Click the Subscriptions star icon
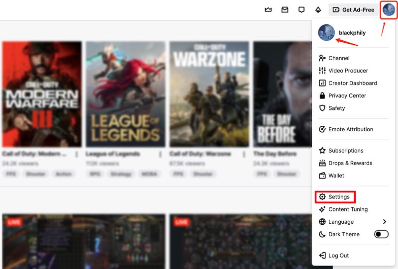Image resolution: width=398 pixels, height=269 pixels. pos(322,151)
